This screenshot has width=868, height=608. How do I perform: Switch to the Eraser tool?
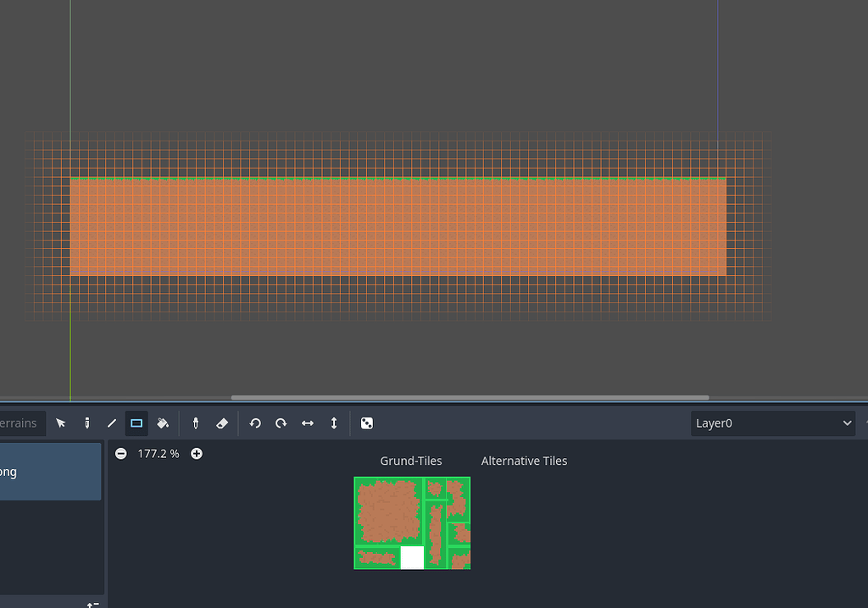tap(222, 423)
